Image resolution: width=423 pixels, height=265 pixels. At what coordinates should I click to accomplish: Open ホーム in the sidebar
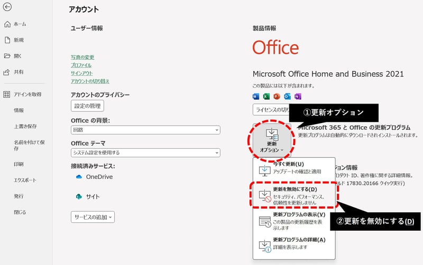pyautogui.click(x=15, y=24)
